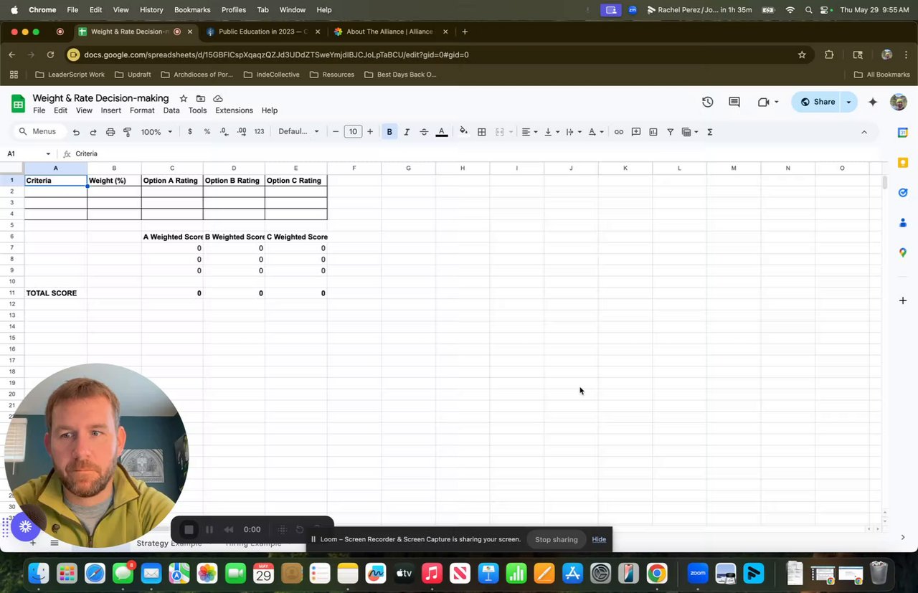Click the Gemini sparkle icon
Image resolution: width=918 pixels, height=593 pixels.
coord(873,102)
